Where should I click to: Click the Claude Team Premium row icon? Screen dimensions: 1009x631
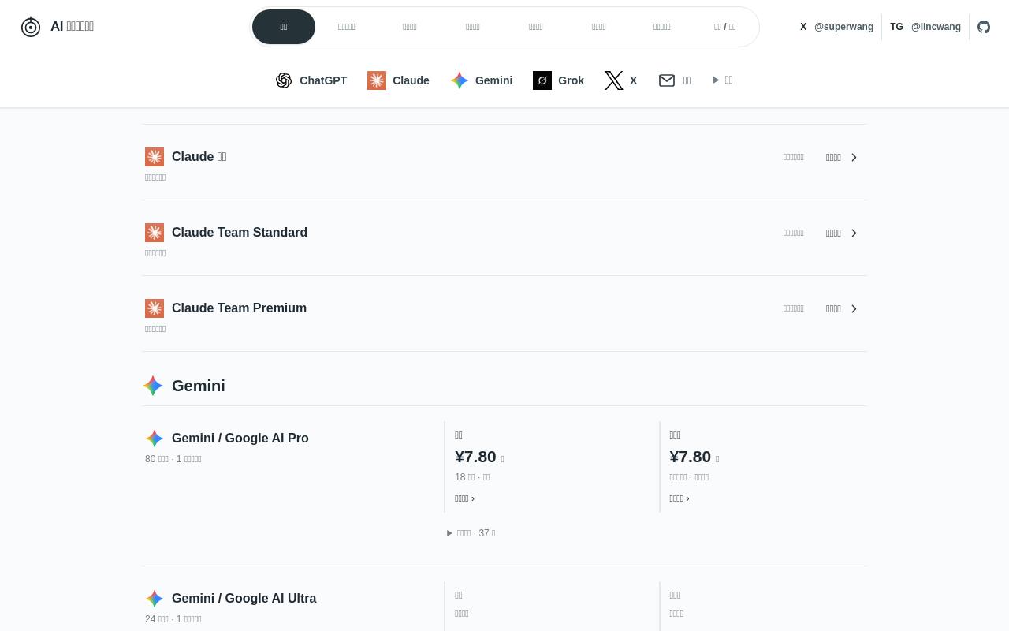(155, 308)
